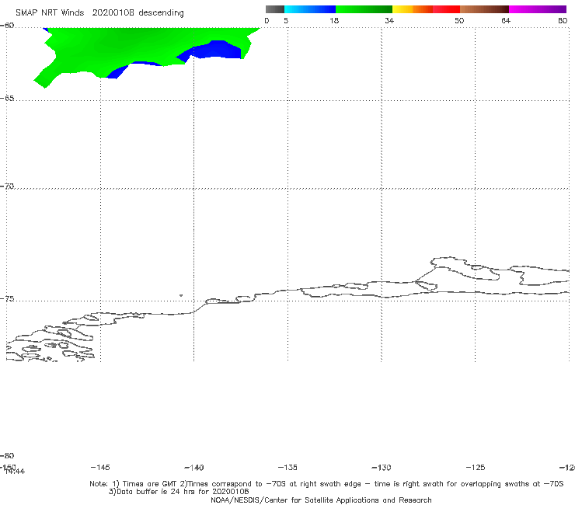Pick the cyan-to-blue 5–18 color bar segment
Viewport: 575px width, 505px height.
(310, 9)
